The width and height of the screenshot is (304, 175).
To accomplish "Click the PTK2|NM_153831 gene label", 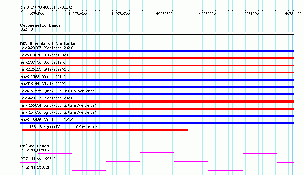I will pos(35,167).
